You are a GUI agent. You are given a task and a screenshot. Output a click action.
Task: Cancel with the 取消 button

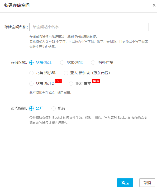(x=147, y=183)
